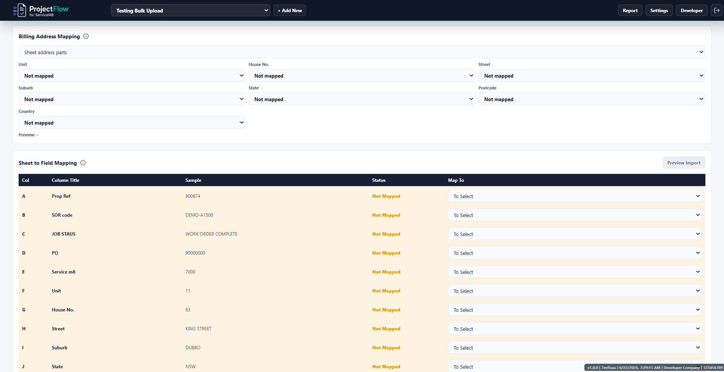Open Map To dropdown for House No. row
The width and height of the screenshot is (724, 372).
click(x=575, y=310)
